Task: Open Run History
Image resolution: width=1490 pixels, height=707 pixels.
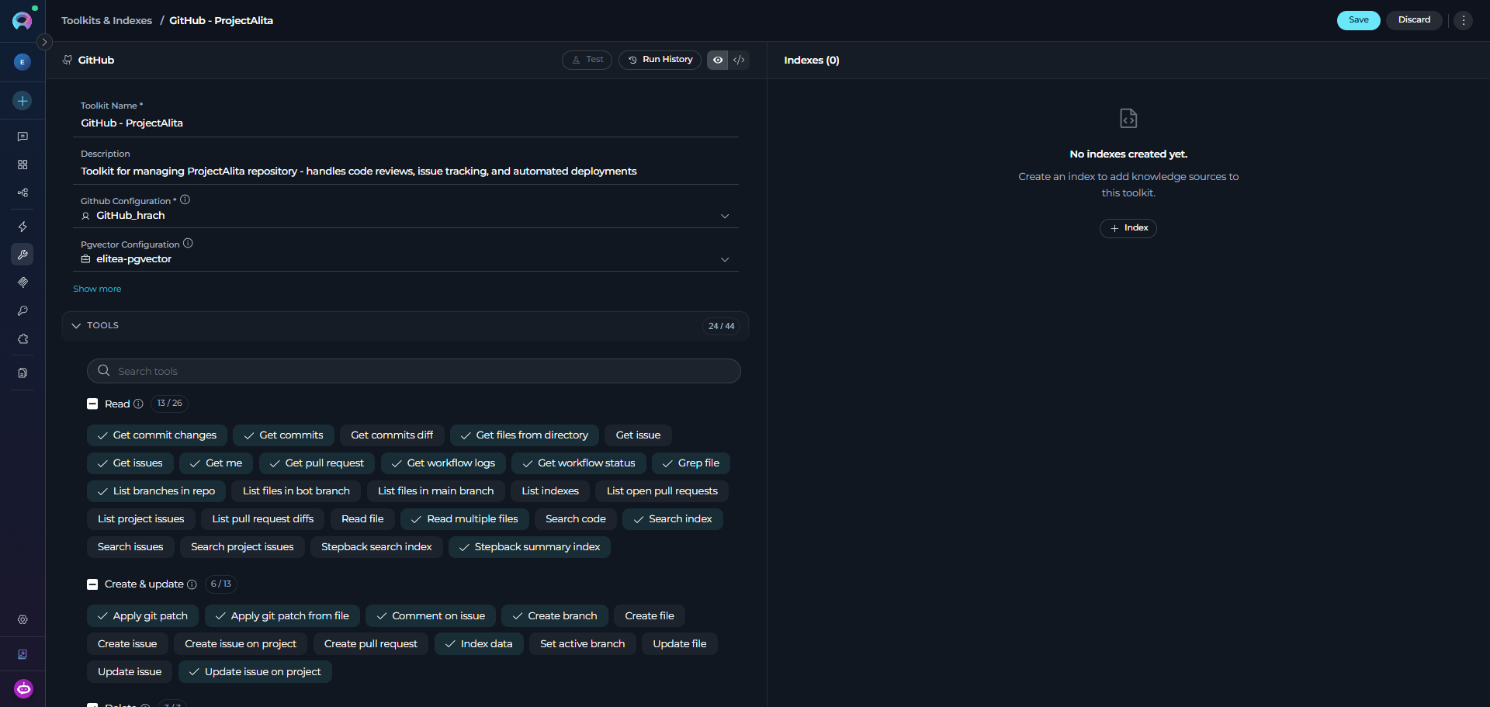Action: (660, 60)
